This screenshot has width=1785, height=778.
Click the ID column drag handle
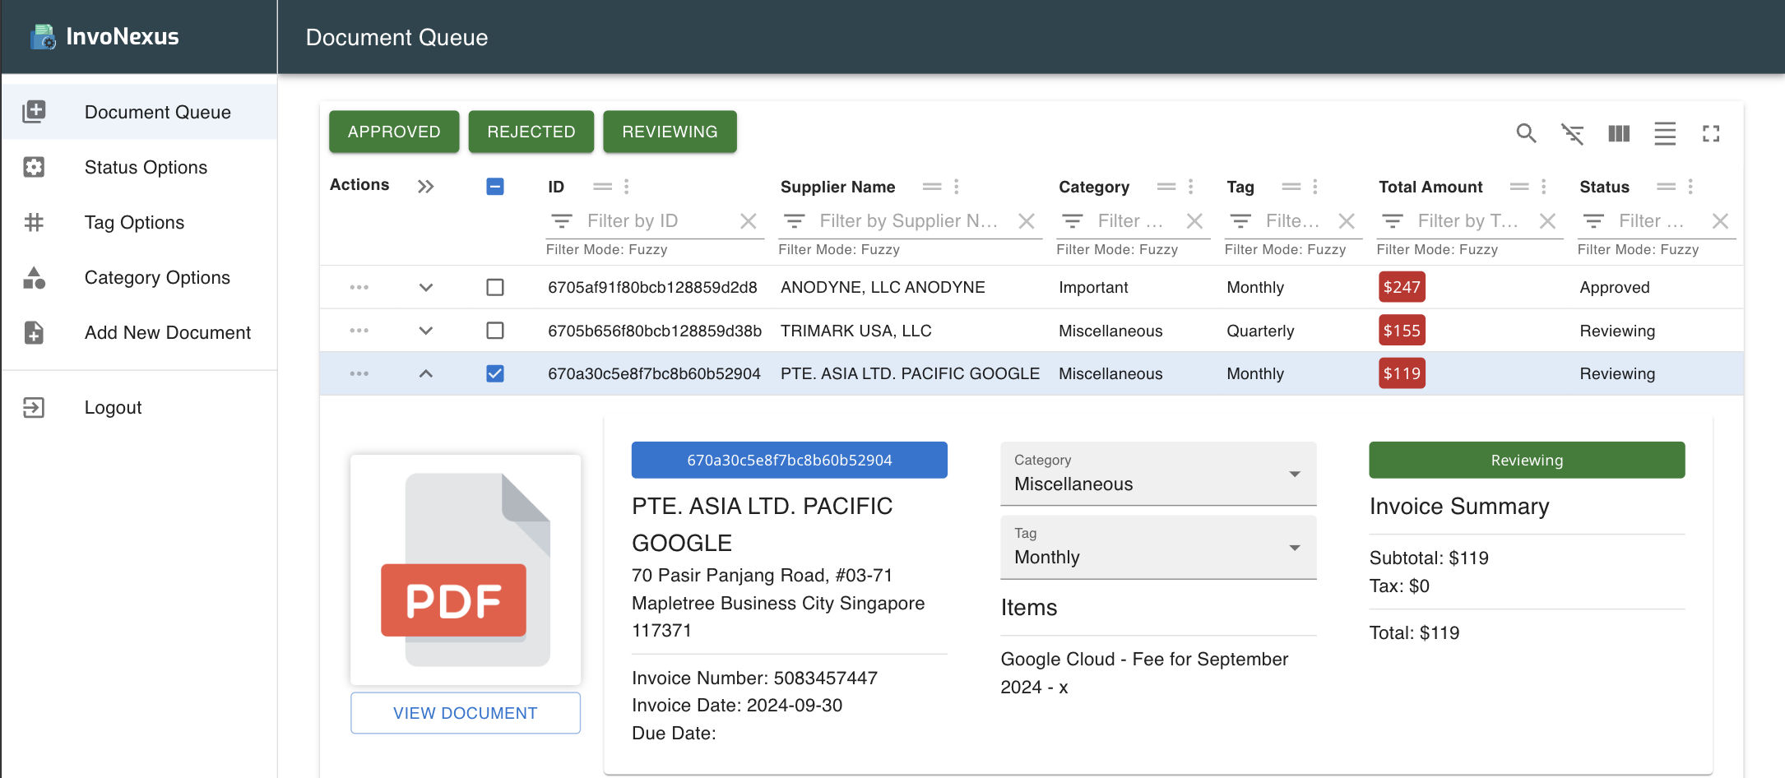coord(603,187)
